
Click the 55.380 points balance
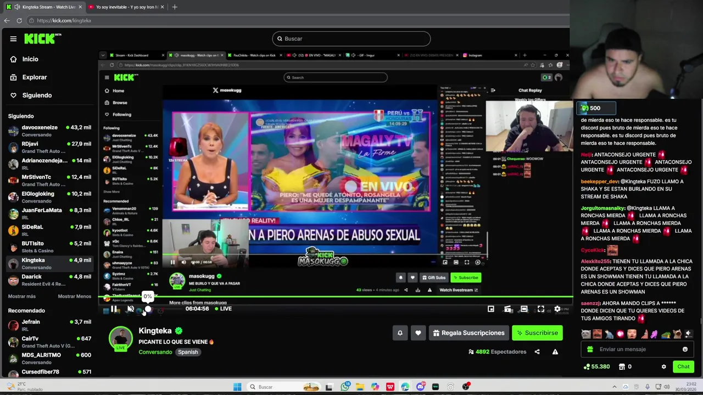tap(596, 367)
